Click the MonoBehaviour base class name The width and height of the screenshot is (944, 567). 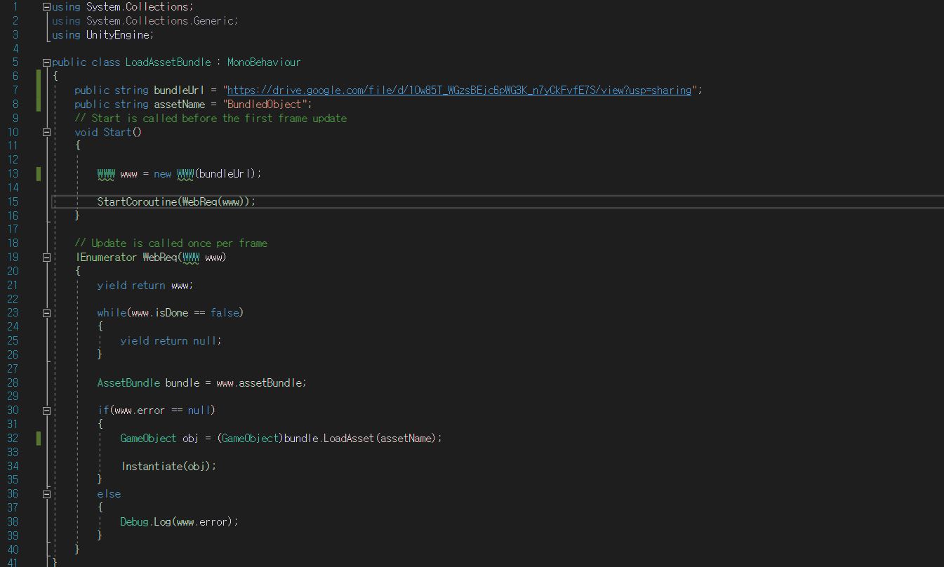pyautogui.click(x=264, y=62)
